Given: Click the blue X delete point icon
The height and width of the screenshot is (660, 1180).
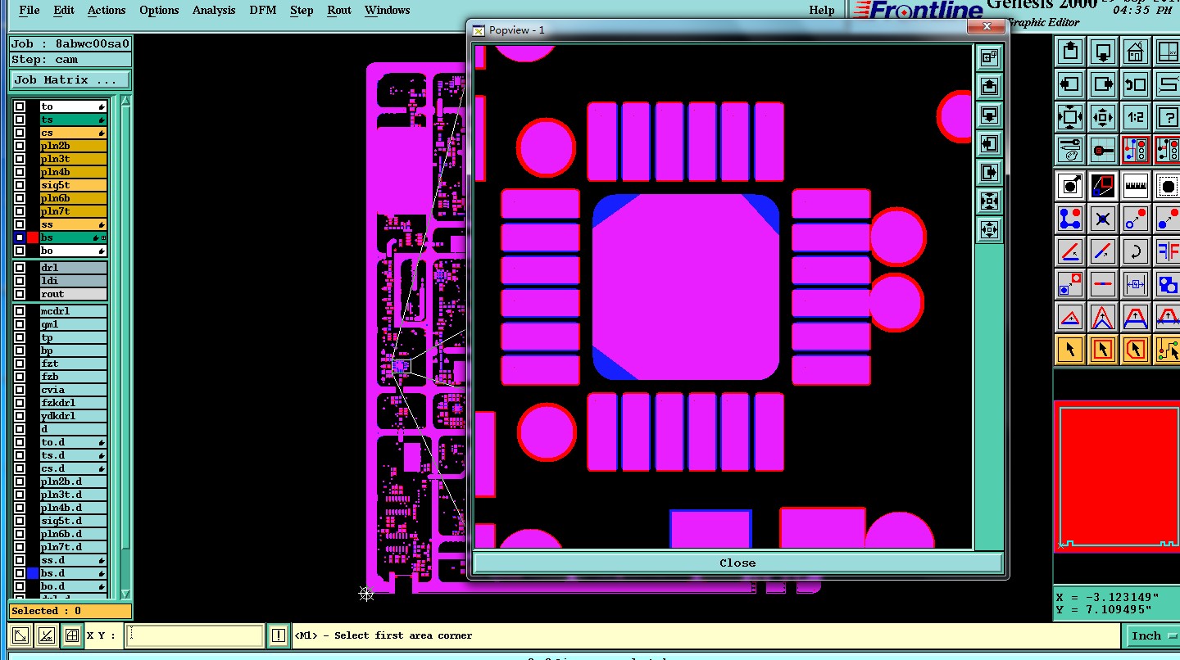Looking at the screenshot, I should point(1103,219).
